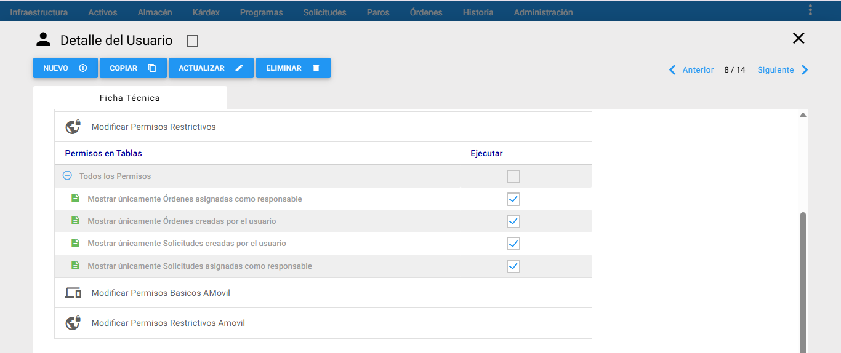The image size is (841, 353).
Task: Uncheck Ejecutar for Solicitudes asignadas como responsable
Action: pyautogui.click(x=513, y=266)
